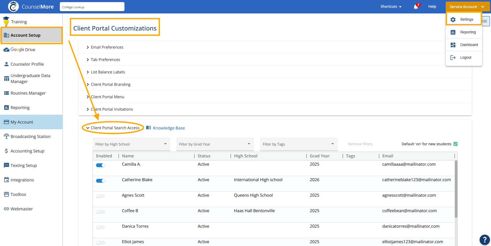Enable search access for Elliot James
The height and width of the screenshot is (246, 491).
tap(100, 243)
